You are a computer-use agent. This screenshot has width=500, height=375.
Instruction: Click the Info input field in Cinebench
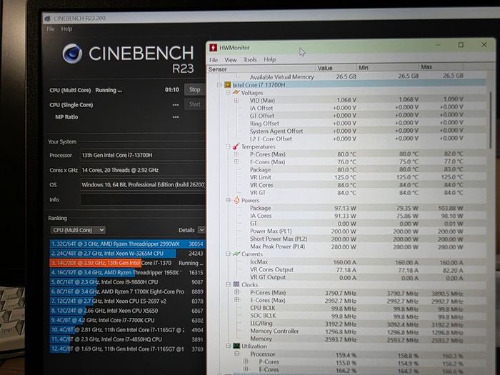(x=143, y=199)
